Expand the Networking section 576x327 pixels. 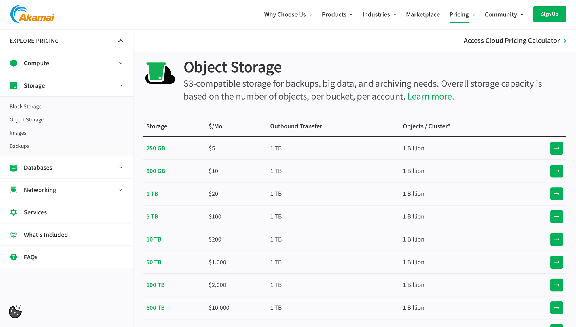(x=121, y=190)
